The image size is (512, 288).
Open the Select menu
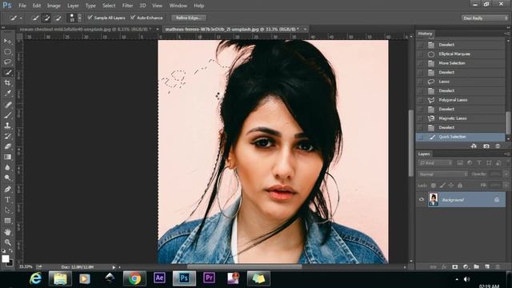coord(109,6)
